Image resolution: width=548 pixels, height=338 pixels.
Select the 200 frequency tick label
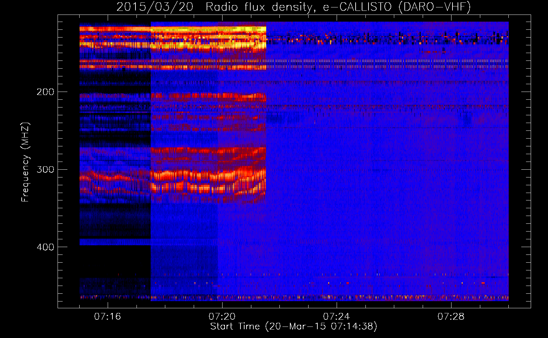pyautogui.click(x=45, y=92)
